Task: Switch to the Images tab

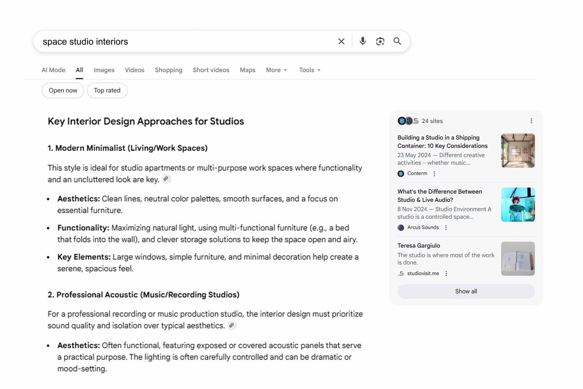Action: click(x=104, y=70)
